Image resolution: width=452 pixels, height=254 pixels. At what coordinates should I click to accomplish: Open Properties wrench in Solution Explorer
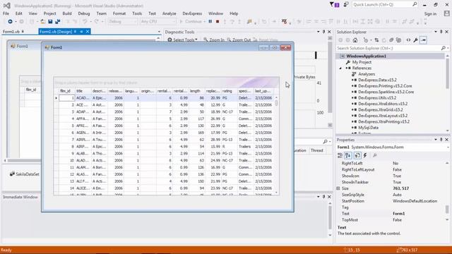coord(416,40)
